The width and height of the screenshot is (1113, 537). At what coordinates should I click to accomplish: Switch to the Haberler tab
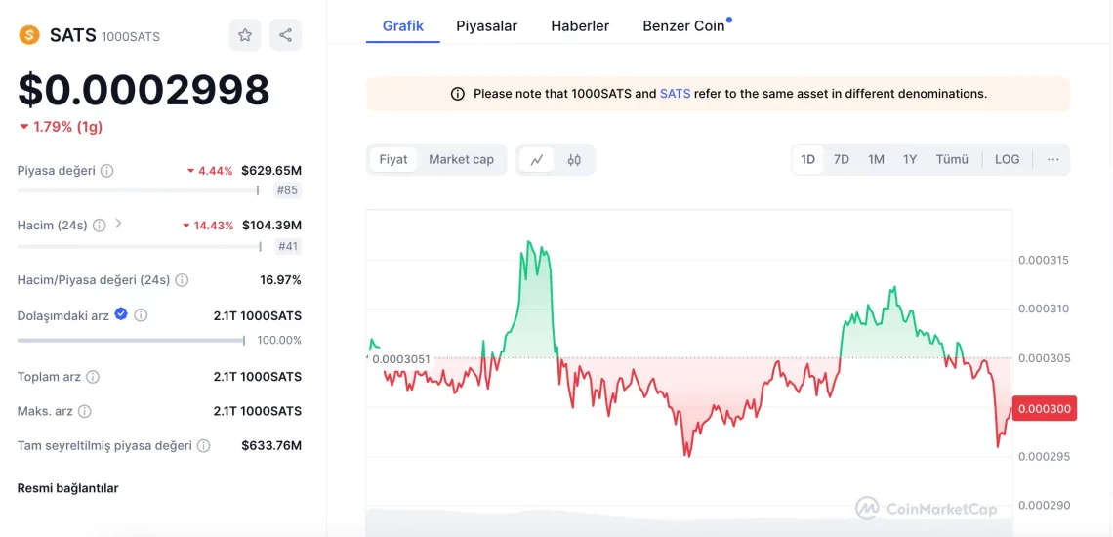(x=580, y=26)
